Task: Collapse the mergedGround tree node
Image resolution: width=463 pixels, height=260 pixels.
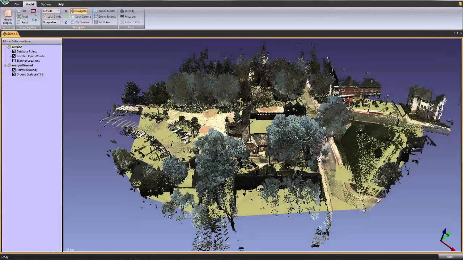Action: coord(5,65)
